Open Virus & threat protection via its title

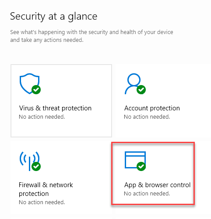(55, 108)
